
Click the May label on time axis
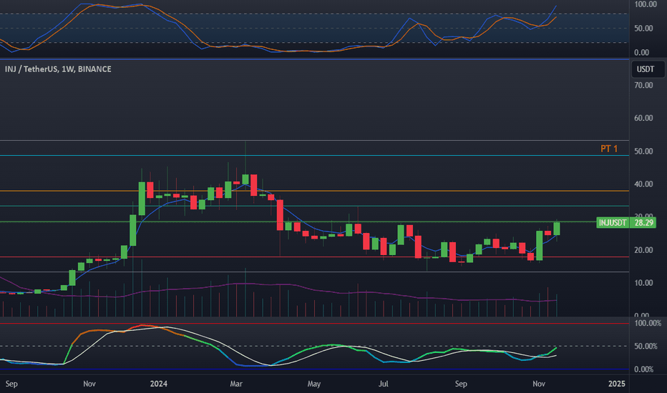tap(314, 384)
